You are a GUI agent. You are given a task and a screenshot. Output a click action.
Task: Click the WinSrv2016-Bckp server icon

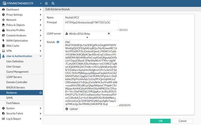click(67, 34)
